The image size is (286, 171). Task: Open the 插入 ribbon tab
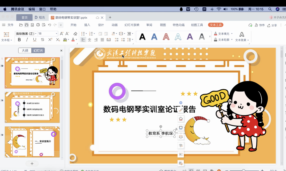87,25
